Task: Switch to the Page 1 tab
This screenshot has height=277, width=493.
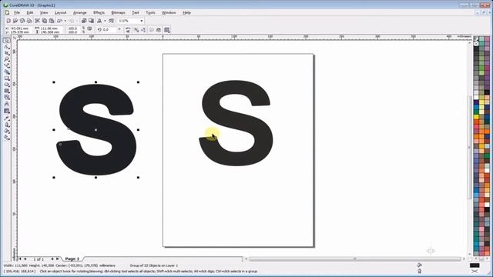Action: point(72,259)
